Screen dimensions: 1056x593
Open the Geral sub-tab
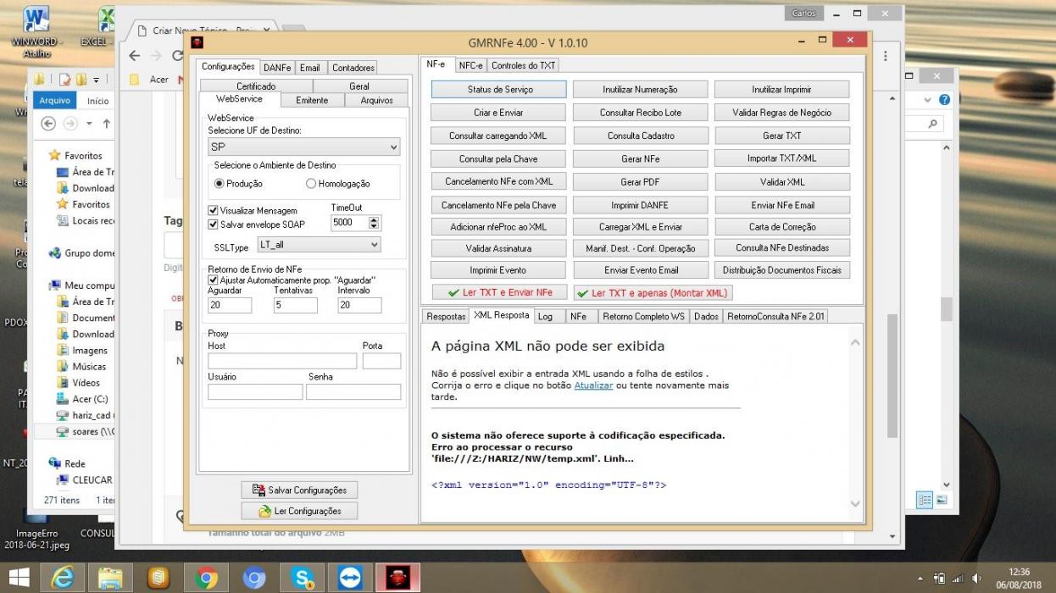click(x=359, y=86)
